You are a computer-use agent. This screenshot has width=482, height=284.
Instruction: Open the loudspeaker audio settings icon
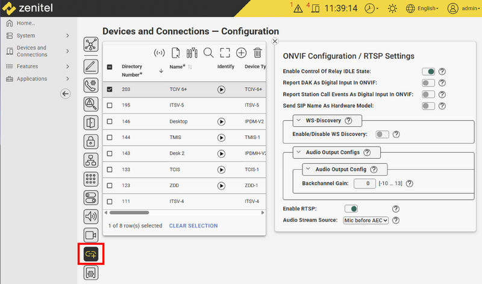coord(91,217)
